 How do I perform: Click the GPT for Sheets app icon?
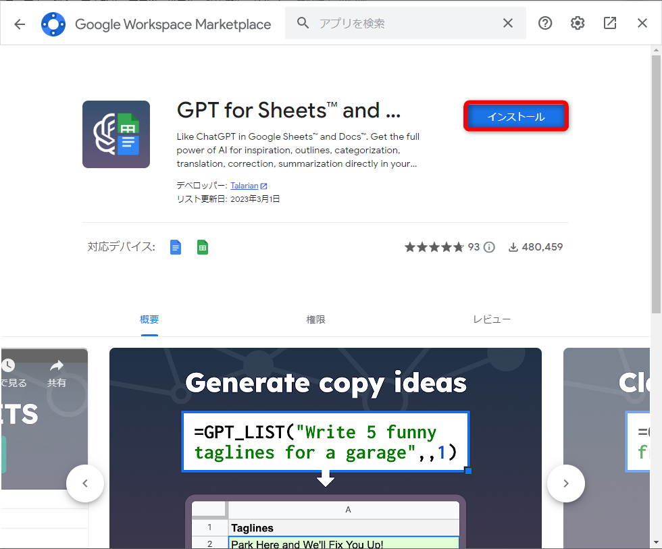pyautogui.click(x=116, y=134)
